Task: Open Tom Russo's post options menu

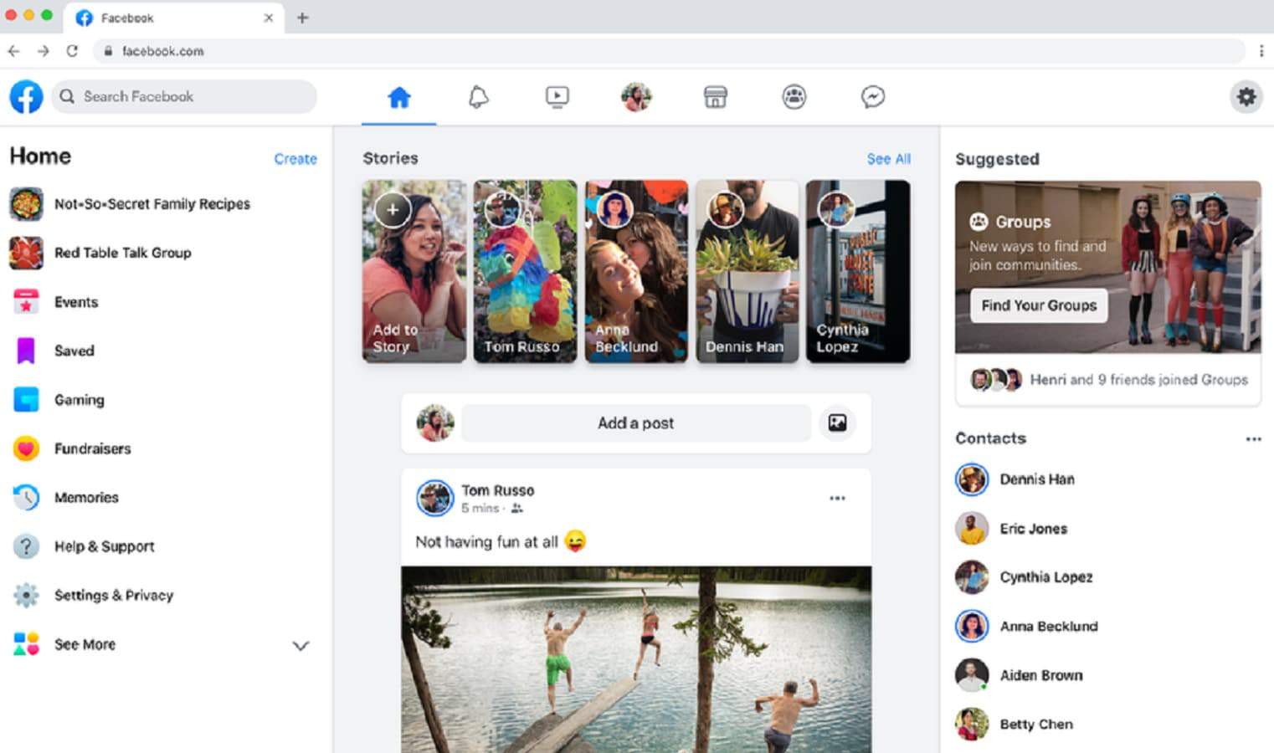Action: [x=837, y=499]
